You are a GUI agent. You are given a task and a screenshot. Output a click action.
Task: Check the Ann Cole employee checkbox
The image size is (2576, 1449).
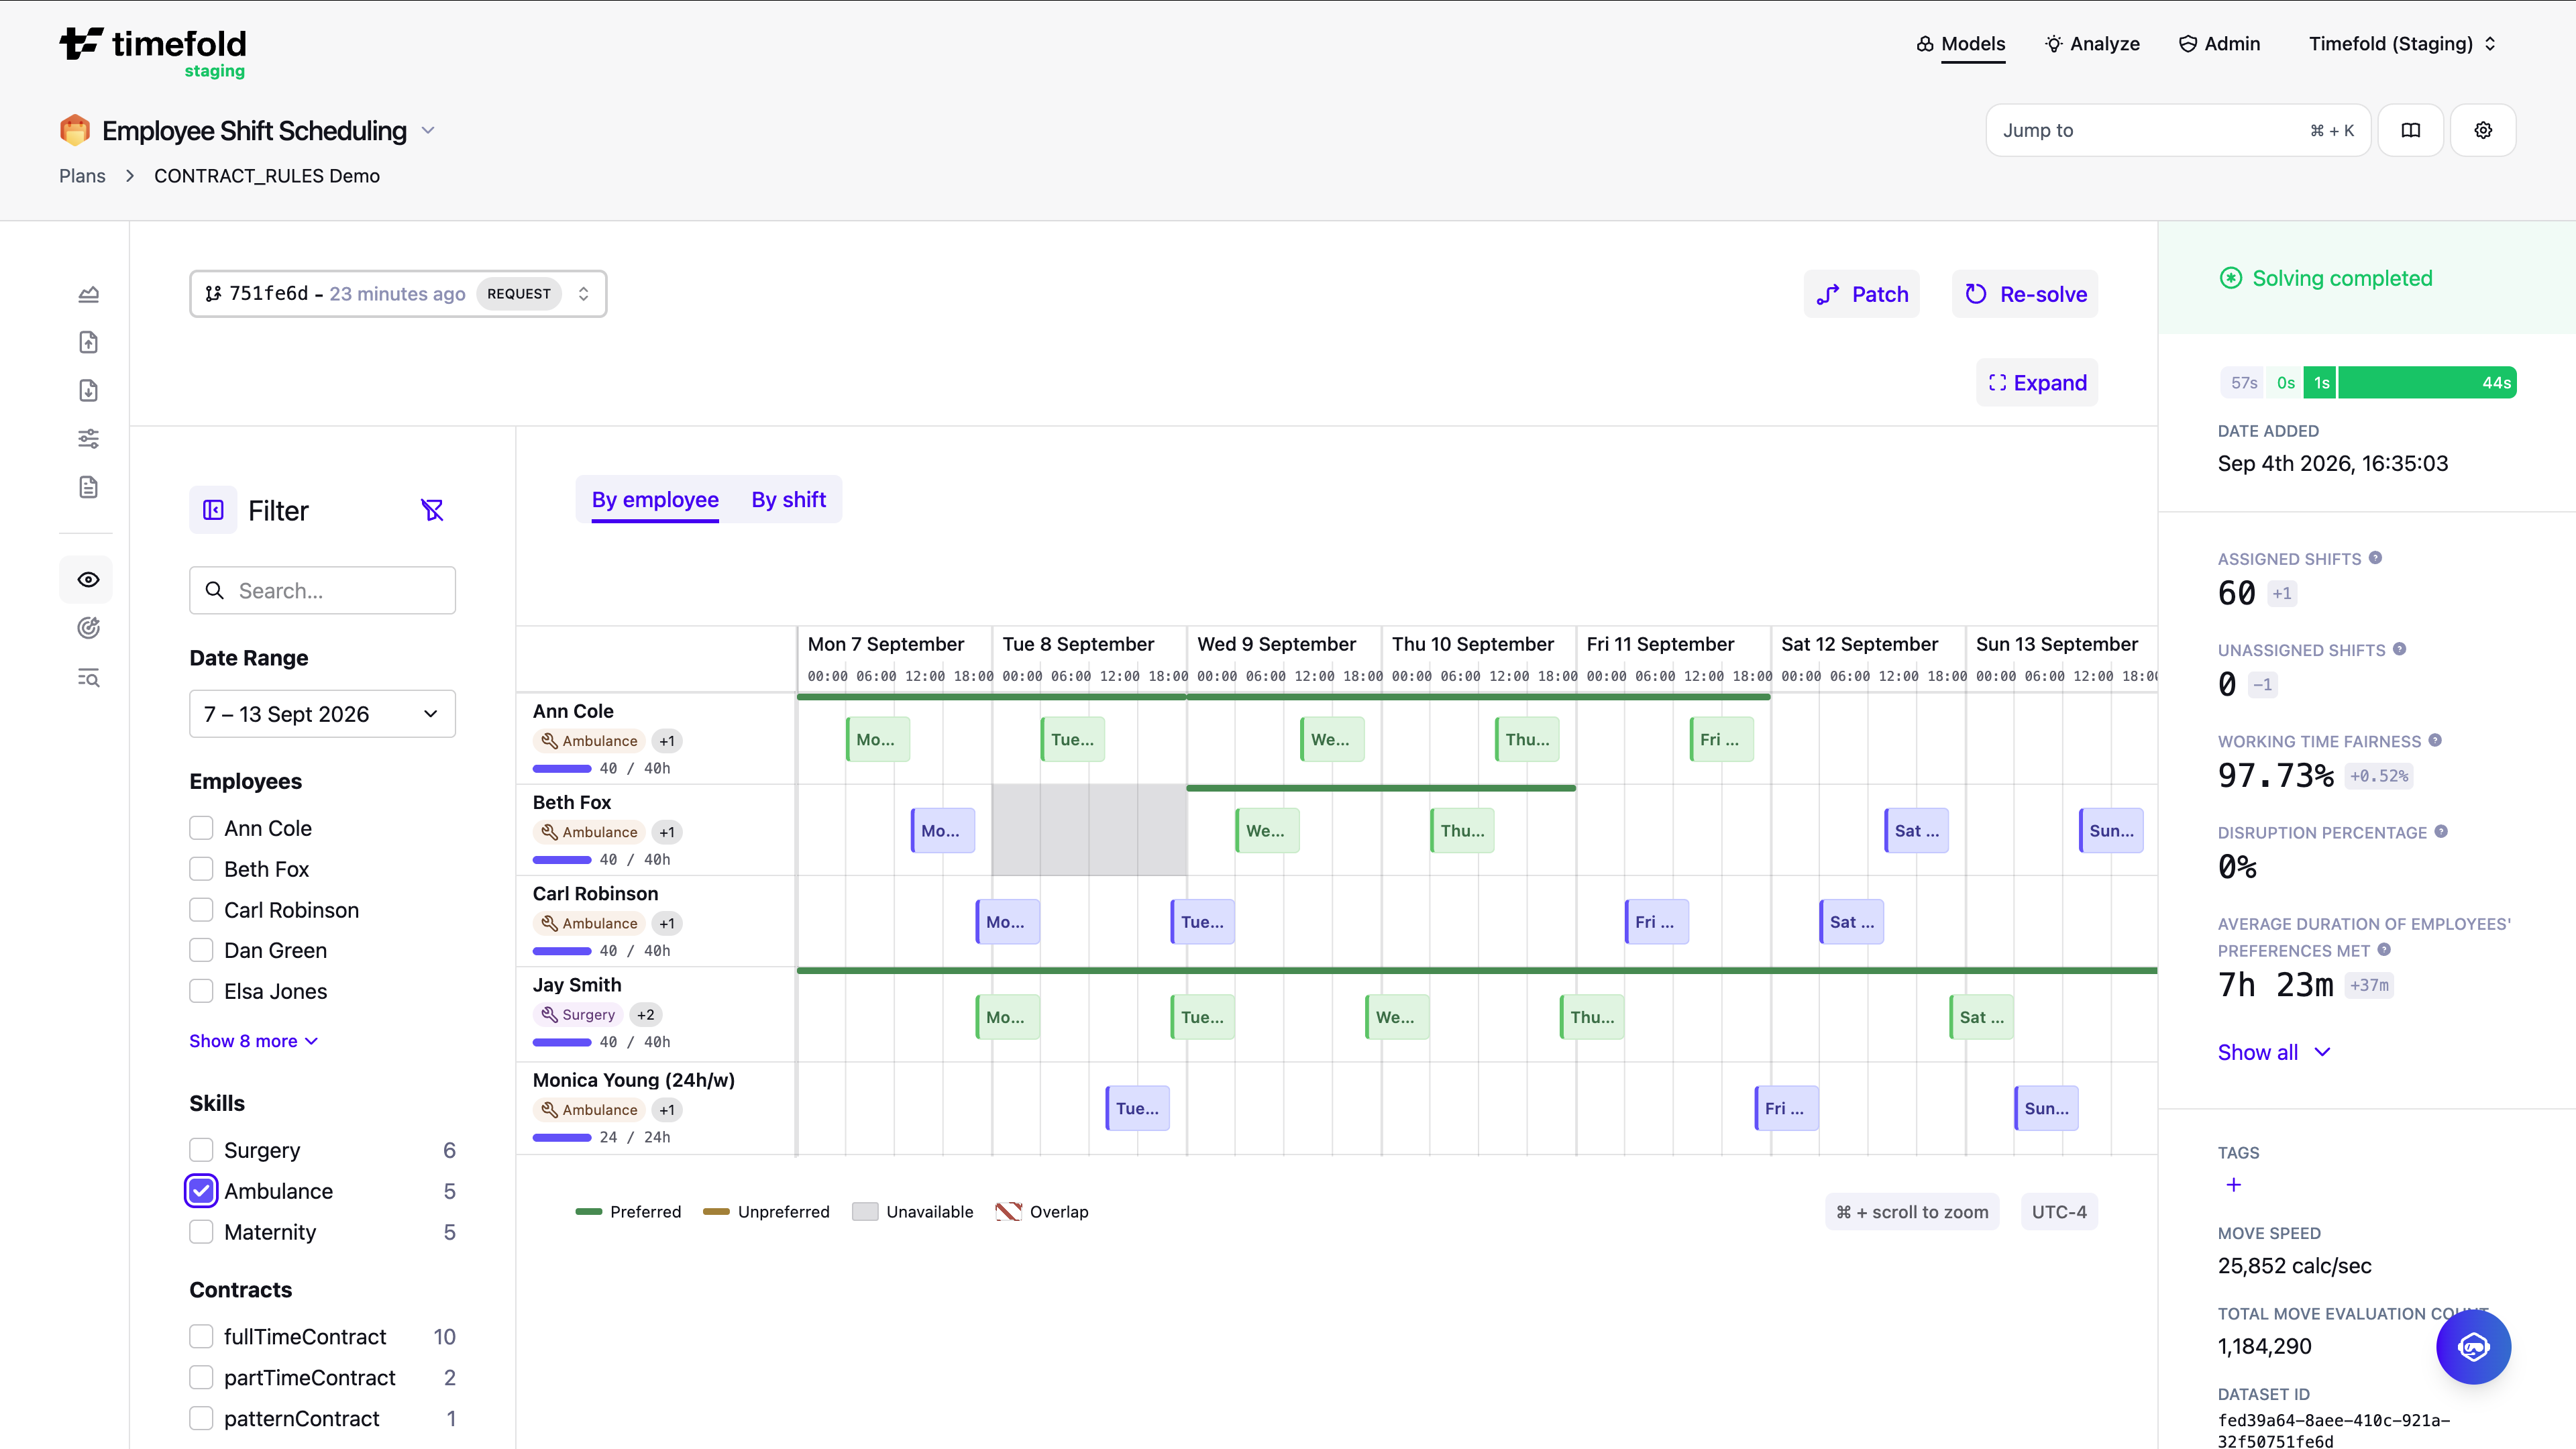201,828
